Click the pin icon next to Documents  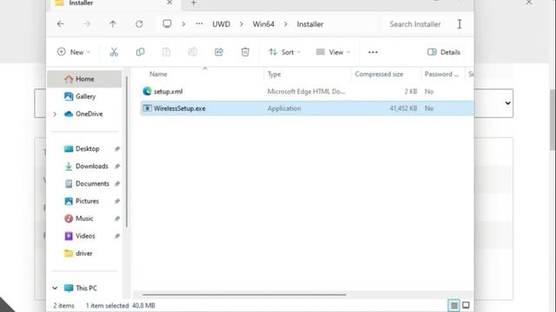coord(117,184)
